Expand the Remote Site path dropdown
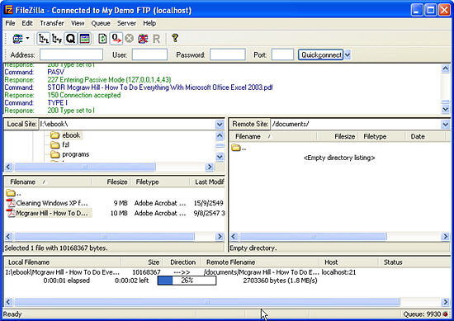Image resolution: width=454 pixels, height=321 pixels. pyautogui.click(x=445, y=124)
